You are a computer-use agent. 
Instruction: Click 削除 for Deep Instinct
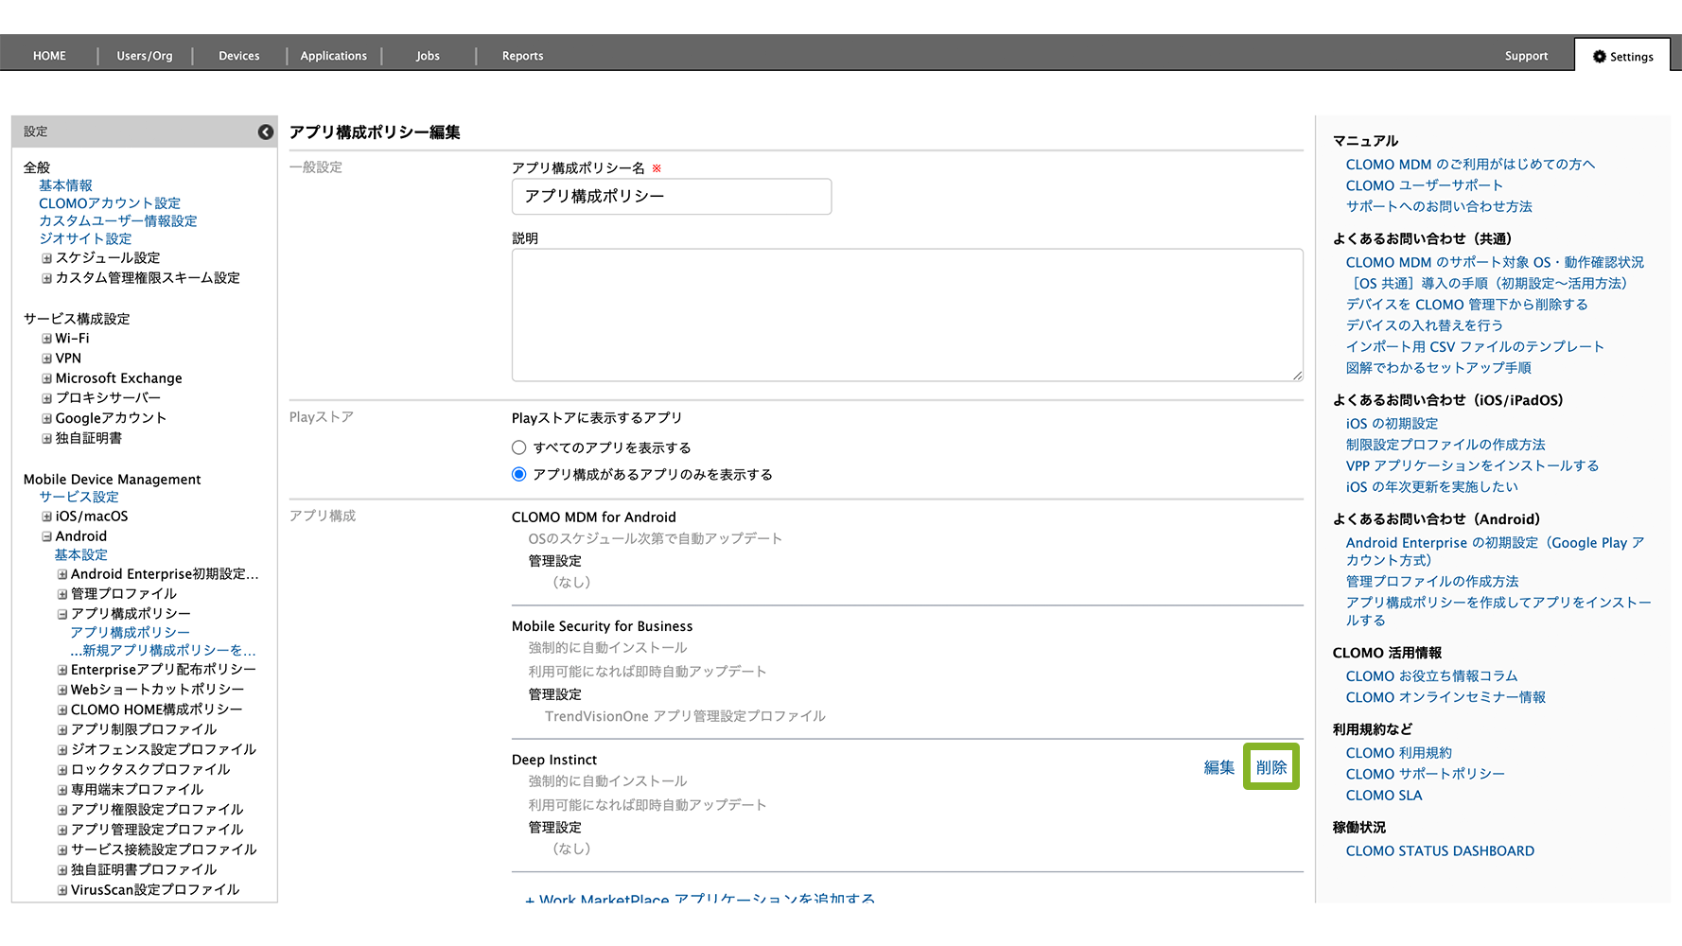[1270, 767]
